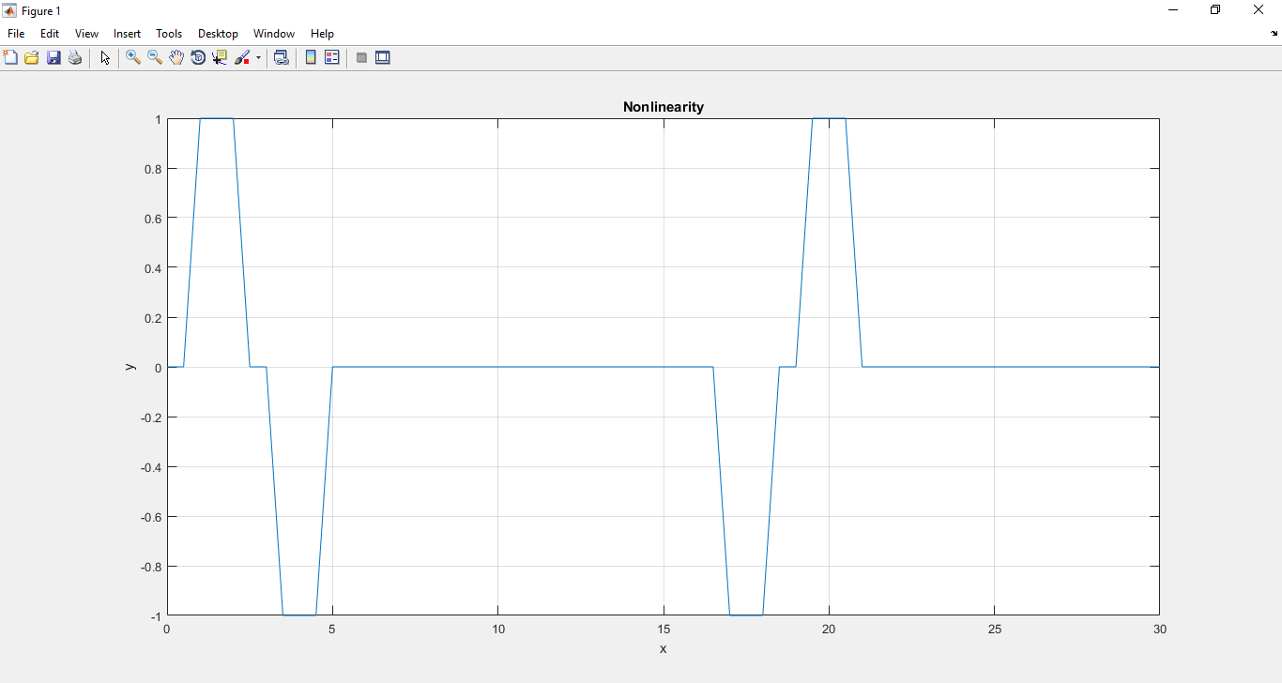Click the Nonlinearity plot title
This screenshot has width=1282, height=683.
point(663,107)
